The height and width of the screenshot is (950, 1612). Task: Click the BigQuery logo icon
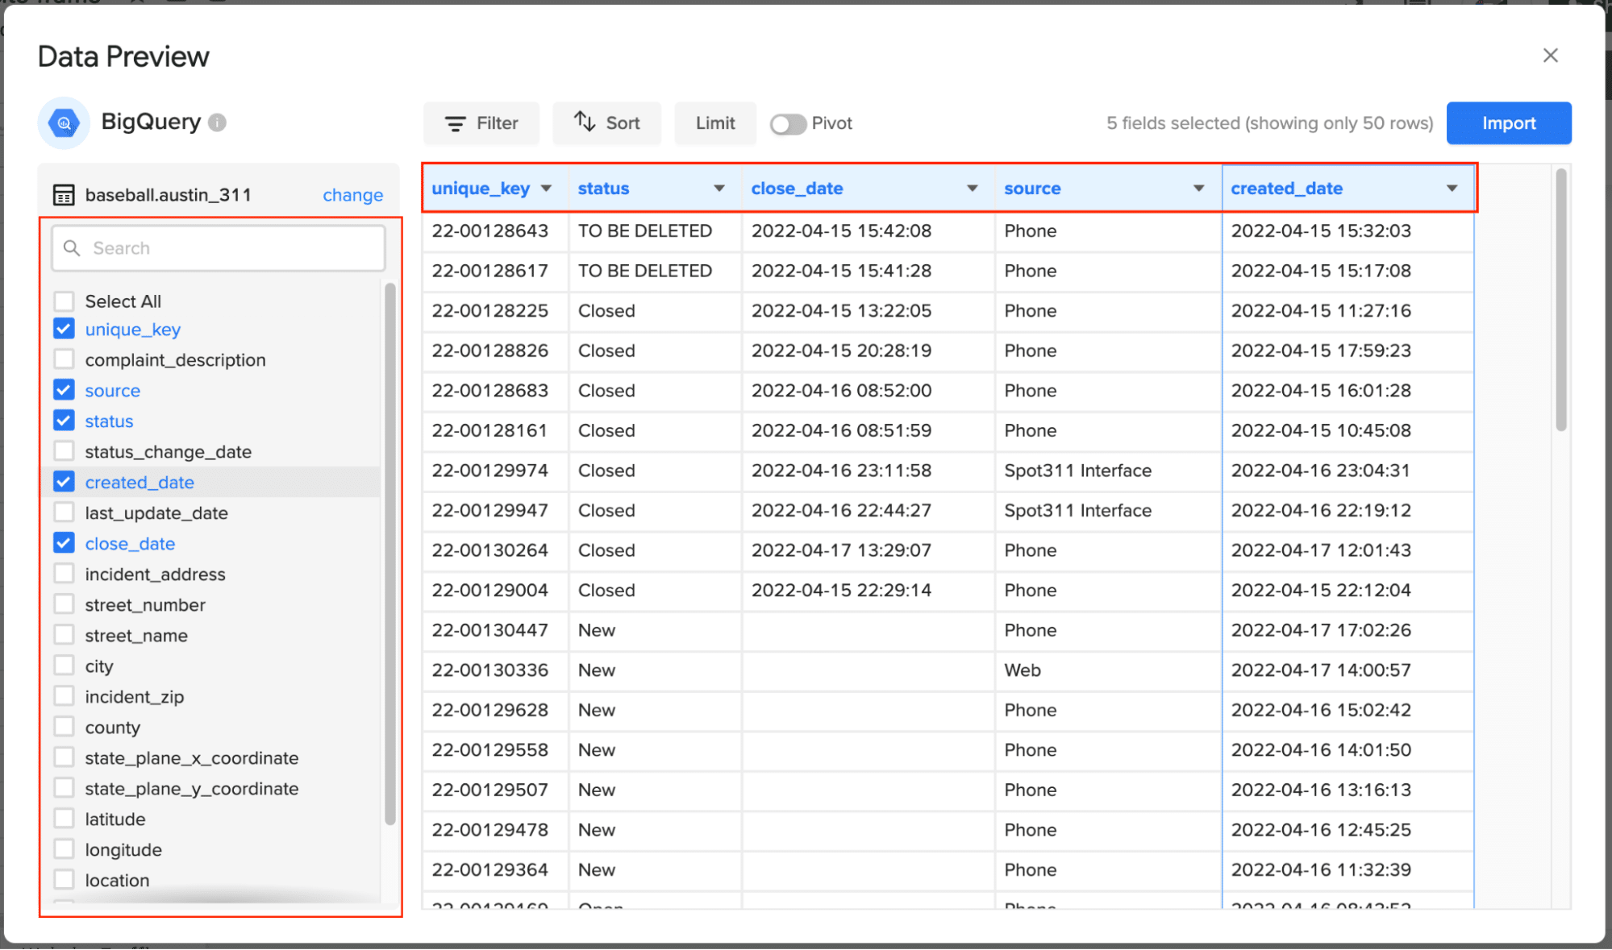(x=64, y=123)
